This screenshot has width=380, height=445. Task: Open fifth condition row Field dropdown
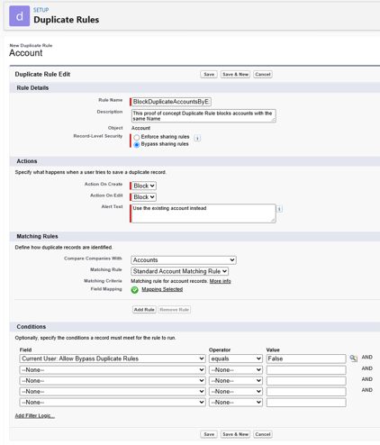[x=113, y=403]
